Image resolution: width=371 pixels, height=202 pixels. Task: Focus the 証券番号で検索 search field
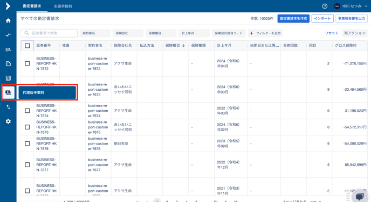click(x=49, y=33)
